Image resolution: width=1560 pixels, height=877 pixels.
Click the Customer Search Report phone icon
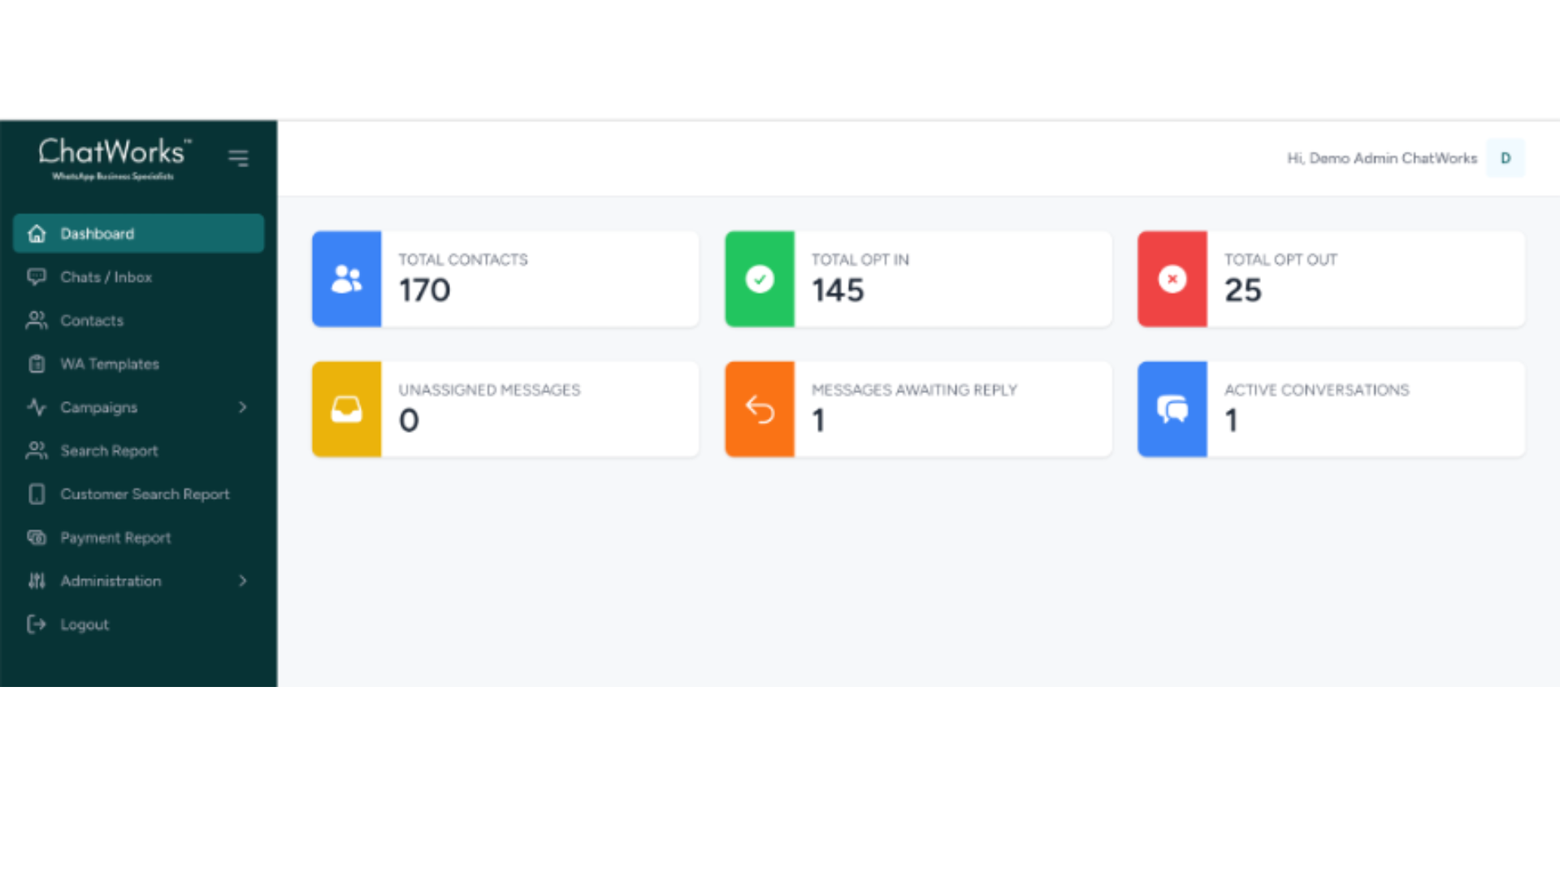click(x=37, y=494)
